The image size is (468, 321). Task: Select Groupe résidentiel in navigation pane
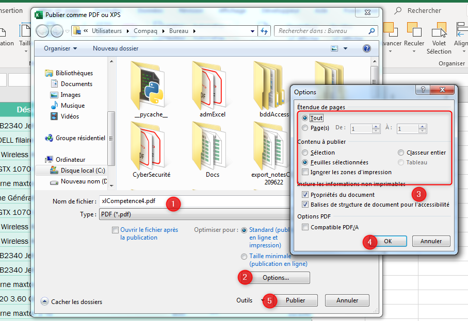tap(75, 138)
